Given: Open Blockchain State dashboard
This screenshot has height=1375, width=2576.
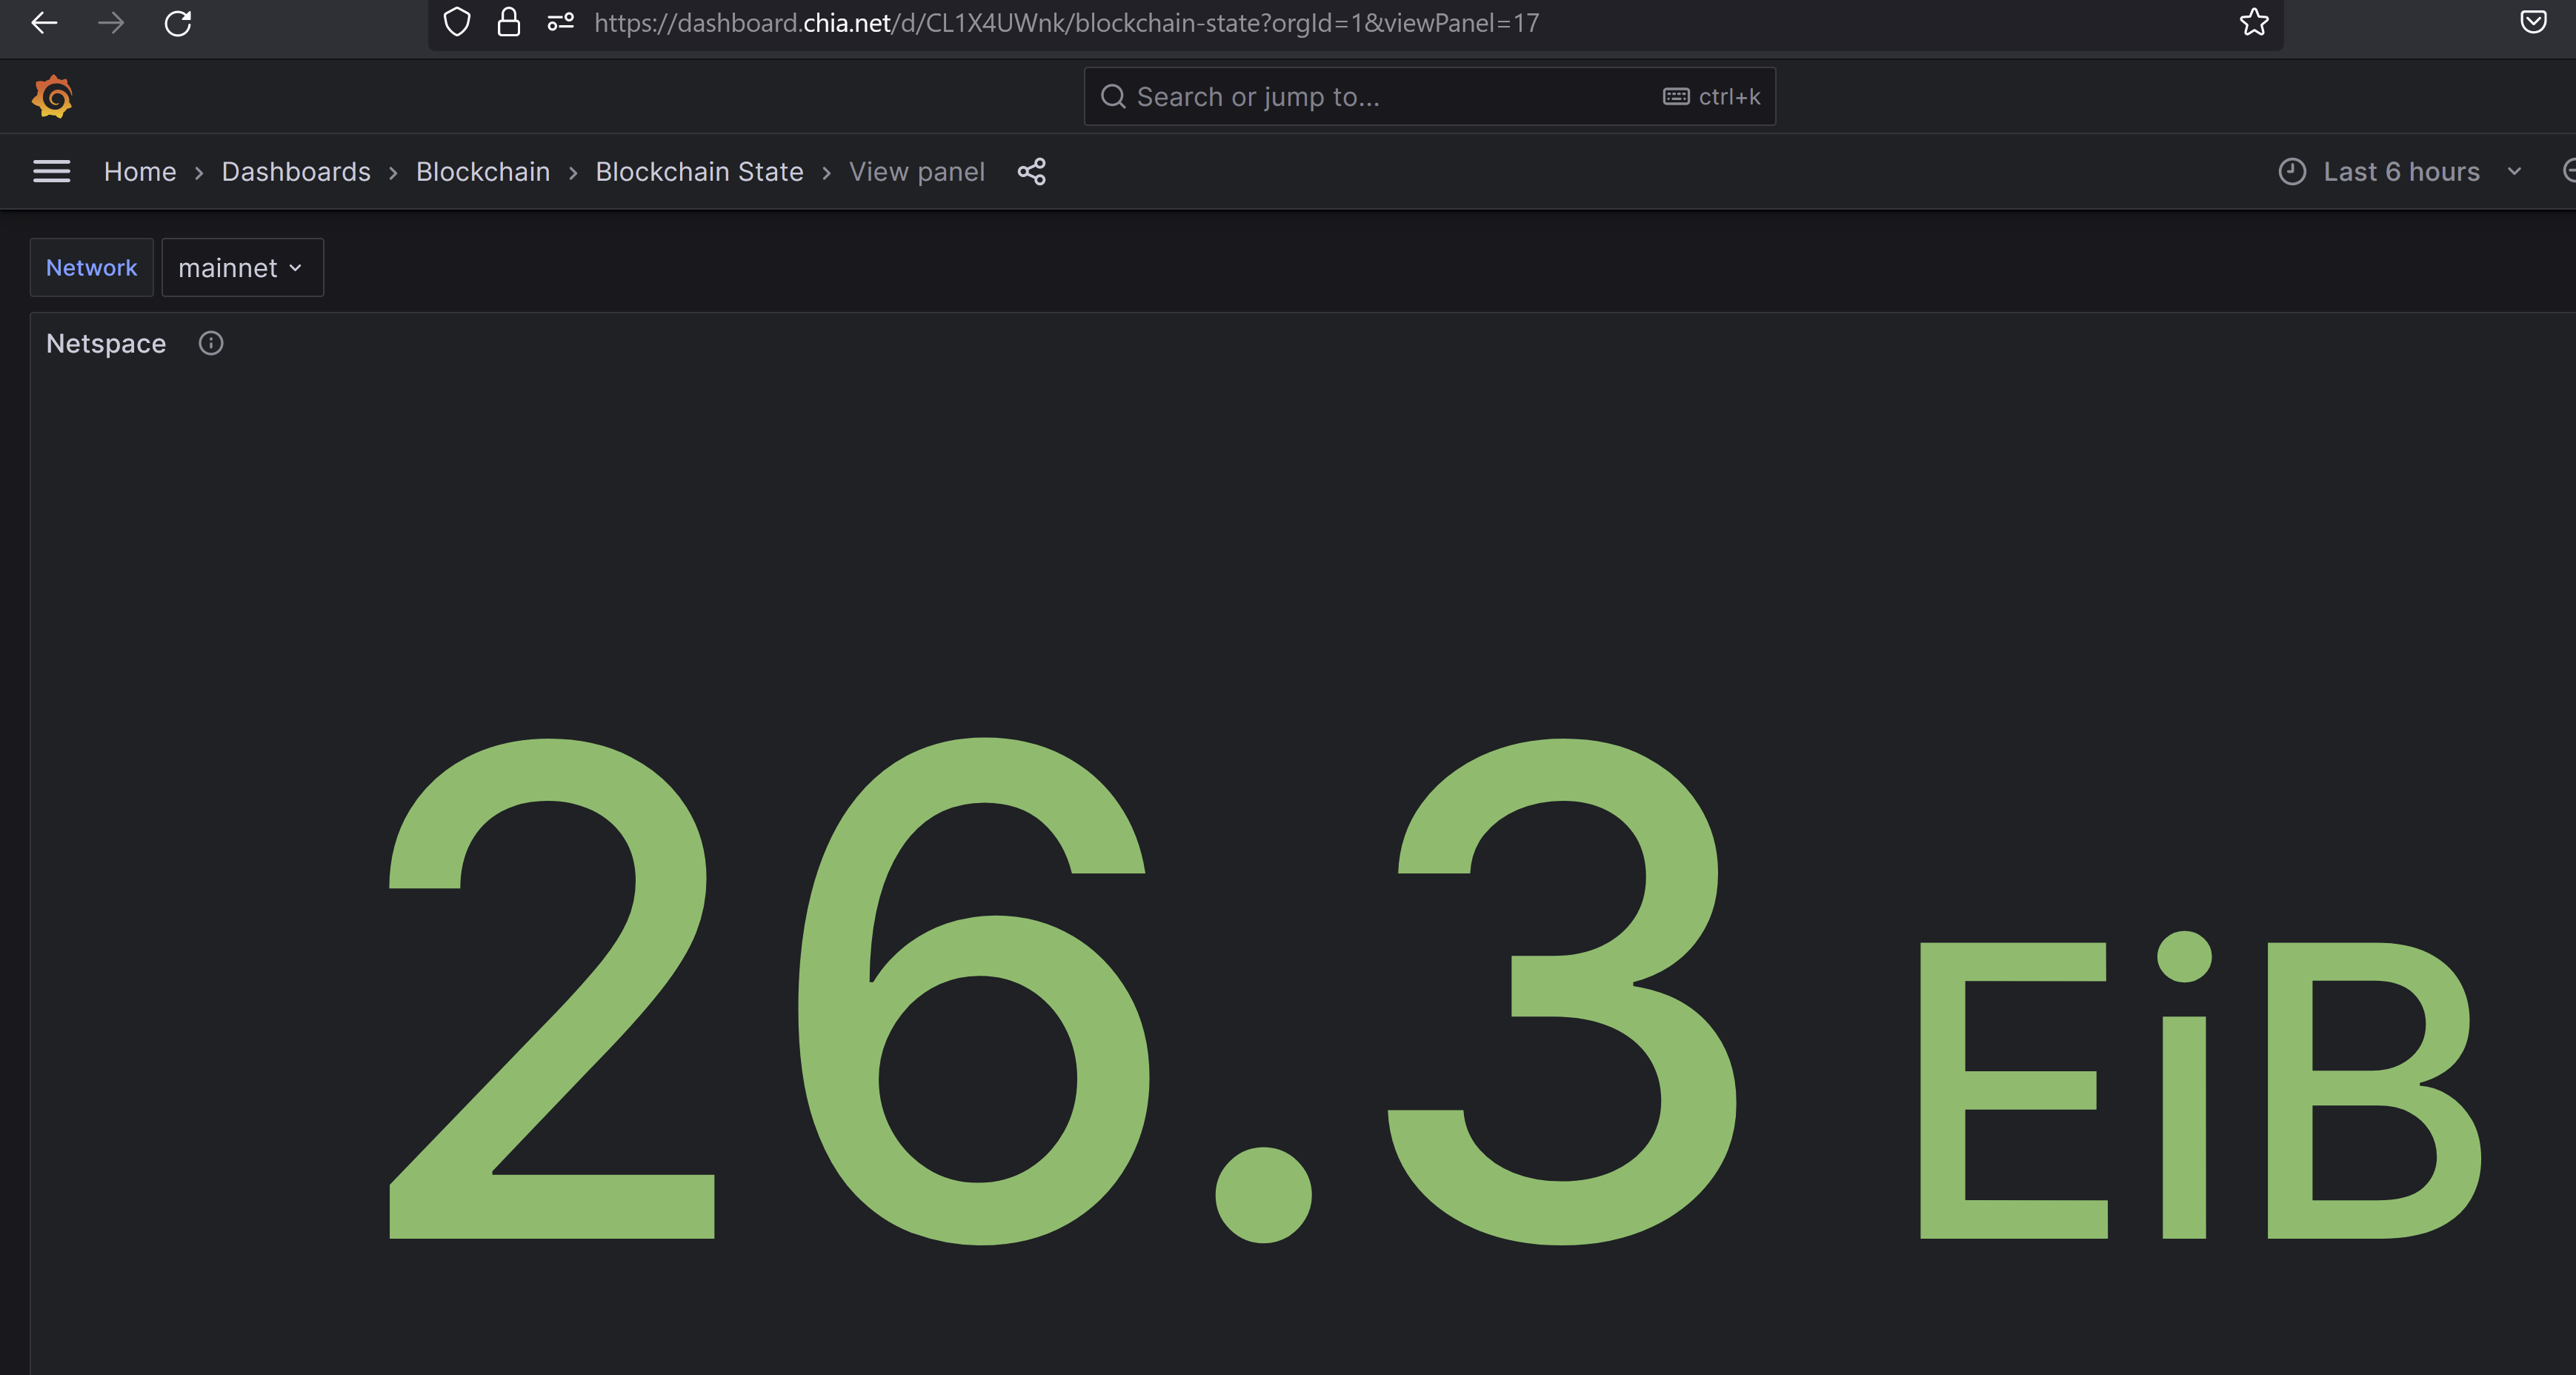Looking at the screenshot, I should pos(699,171).
